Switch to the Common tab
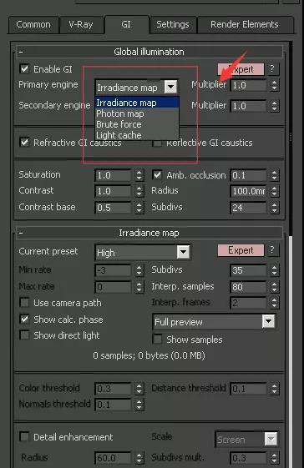Viewport: 304px width, 468px height. click(33, 24)
